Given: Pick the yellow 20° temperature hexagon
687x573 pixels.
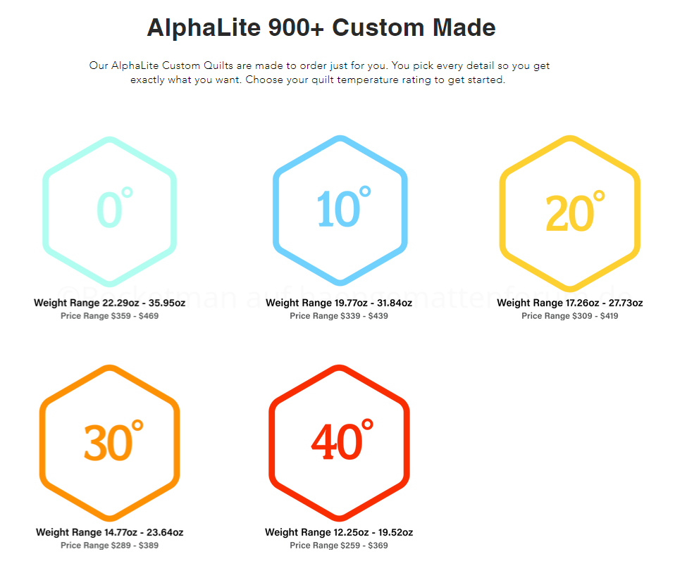Looking at the screenshot, I should click(570, 211).
